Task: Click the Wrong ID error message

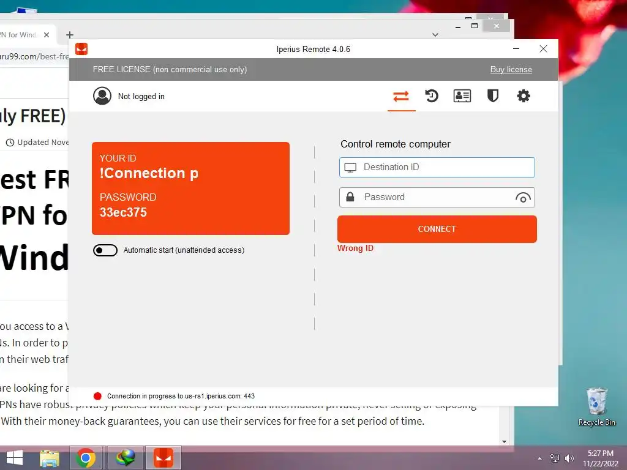Action: coord(356,248)
